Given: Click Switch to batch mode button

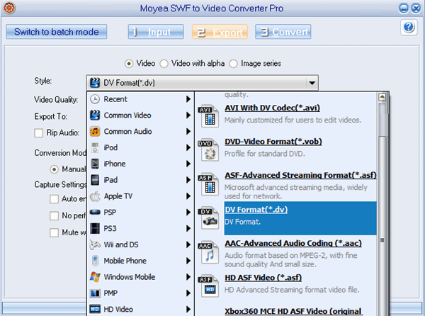Looking at the screenshot, I should tap(57, 32).
